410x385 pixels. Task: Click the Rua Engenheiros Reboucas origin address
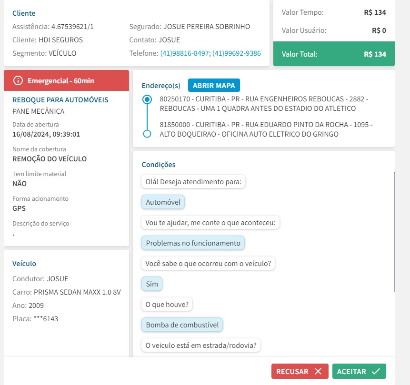coord(263,104)
